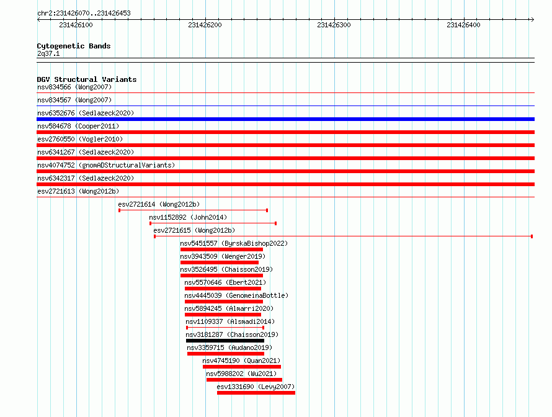The image size is (552, 417).
Task: Click the red bar under nsv6341267
Action: (285, 158)
